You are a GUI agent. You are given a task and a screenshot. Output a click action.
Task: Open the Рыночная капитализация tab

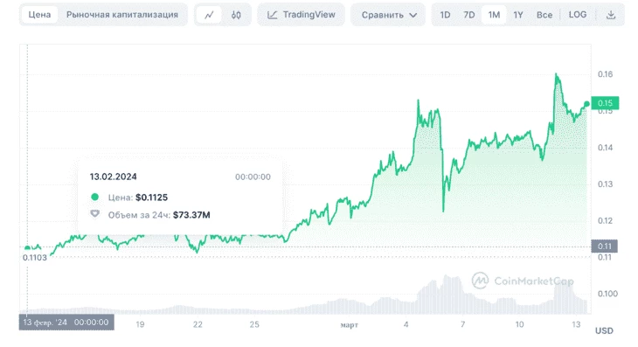pyautogui.click(x=122, y=15)
